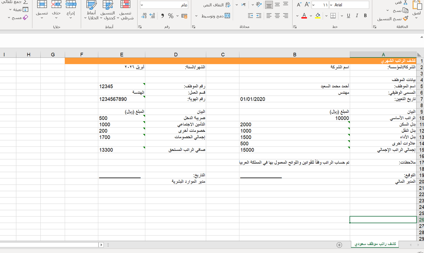
Task: Click the Select All corner triangle
Action: 420,54
